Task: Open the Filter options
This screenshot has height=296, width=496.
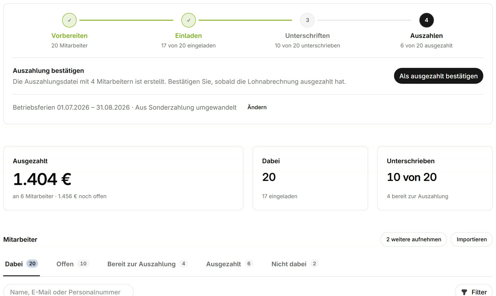Action: click(x=474, y=292)
